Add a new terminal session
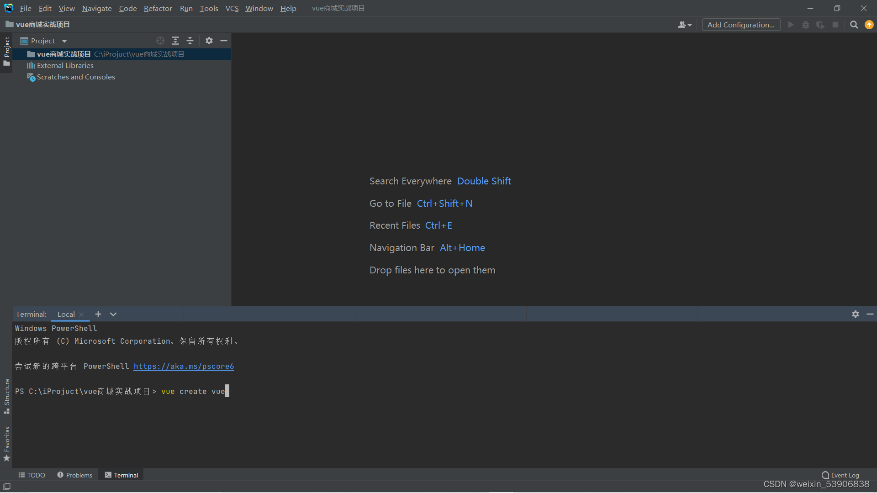877x493 pixels. (x=98, y=314)
